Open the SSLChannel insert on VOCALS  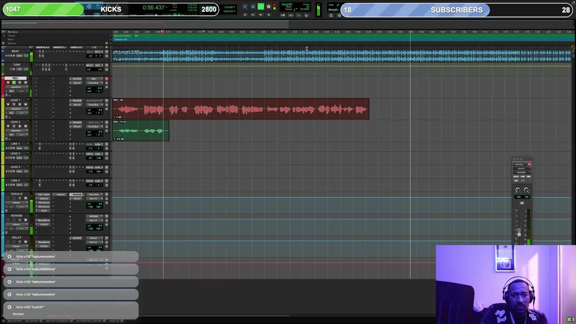click(43, 202)
